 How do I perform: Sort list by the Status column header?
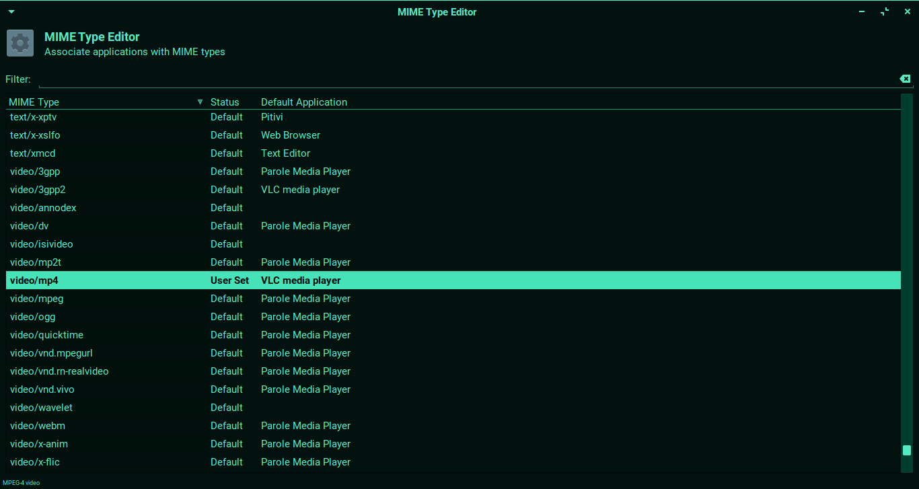coord(225,102)
